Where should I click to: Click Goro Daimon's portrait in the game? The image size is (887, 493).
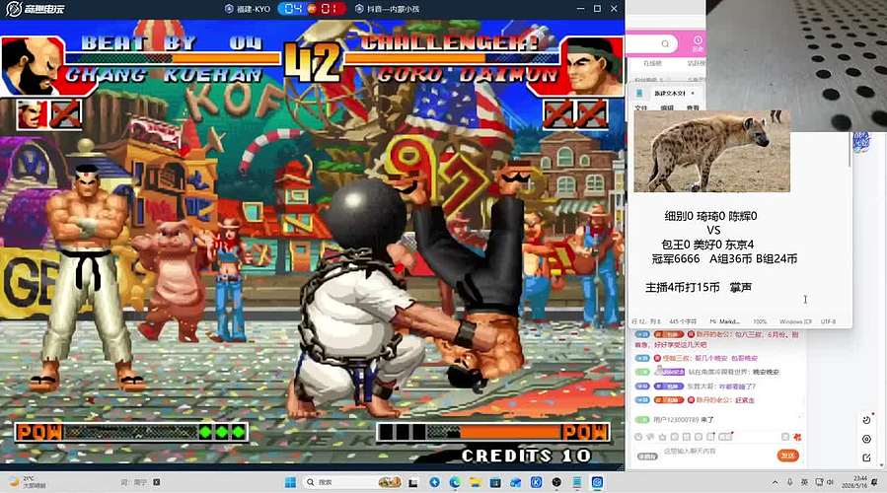(x=592, y=66)
